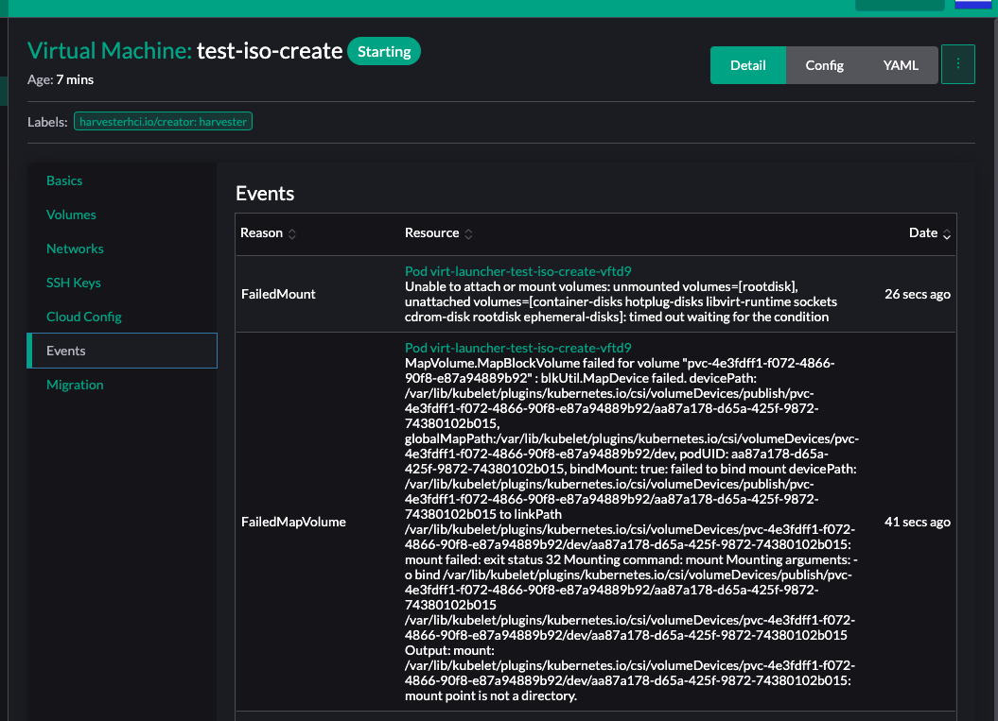Select the FailedMapVolume reason cell
The height and width of the screenshot is (721, 998).
pos(293,522)
